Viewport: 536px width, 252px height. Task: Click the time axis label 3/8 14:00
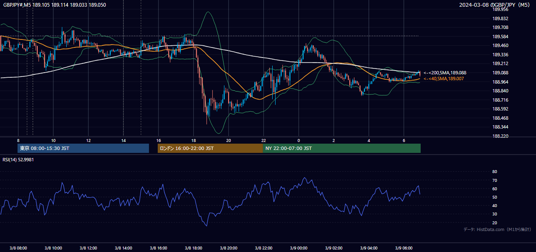[x=123, y=248]
